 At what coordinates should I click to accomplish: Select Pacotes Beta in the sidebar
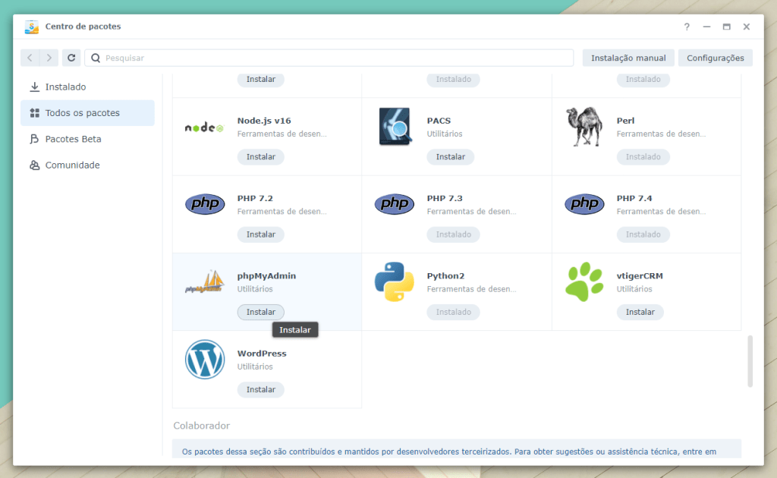pyautogui.click(x=73, y=139)
